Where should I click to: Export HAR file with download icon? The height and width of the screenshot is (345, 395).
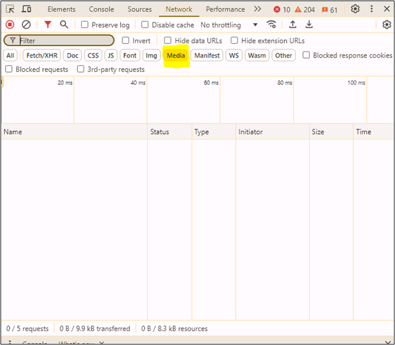click(x=309, y=25)
